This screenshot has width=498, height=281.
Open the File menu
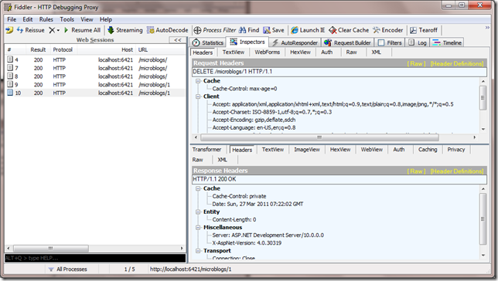click(x=12, y=19)
